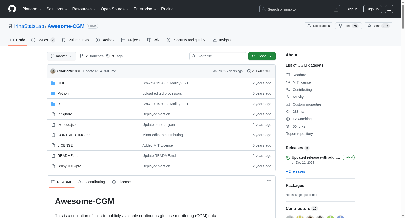The height and width of the screenshot is (218, 405).
Task: Open the GUI folder
Action: (61, 83)
